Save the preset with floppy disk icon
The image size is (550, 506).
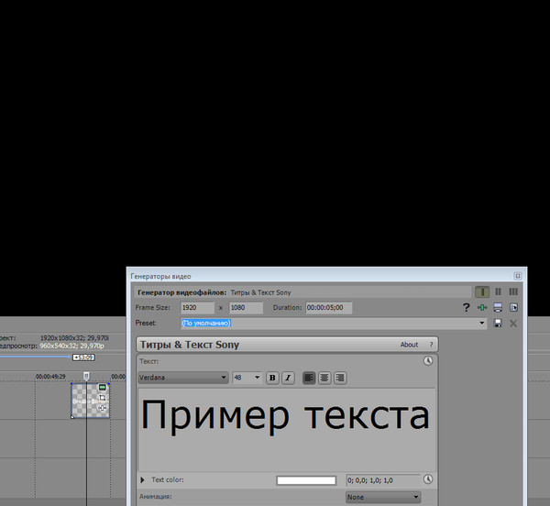tap(498, 323)
